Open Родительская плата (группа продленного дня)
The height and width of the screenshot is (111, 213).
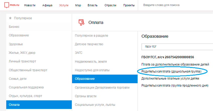coord(175,86)
